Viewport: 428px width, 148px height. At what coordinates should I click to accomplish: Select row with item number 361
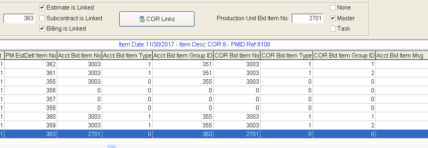(214, 73)
